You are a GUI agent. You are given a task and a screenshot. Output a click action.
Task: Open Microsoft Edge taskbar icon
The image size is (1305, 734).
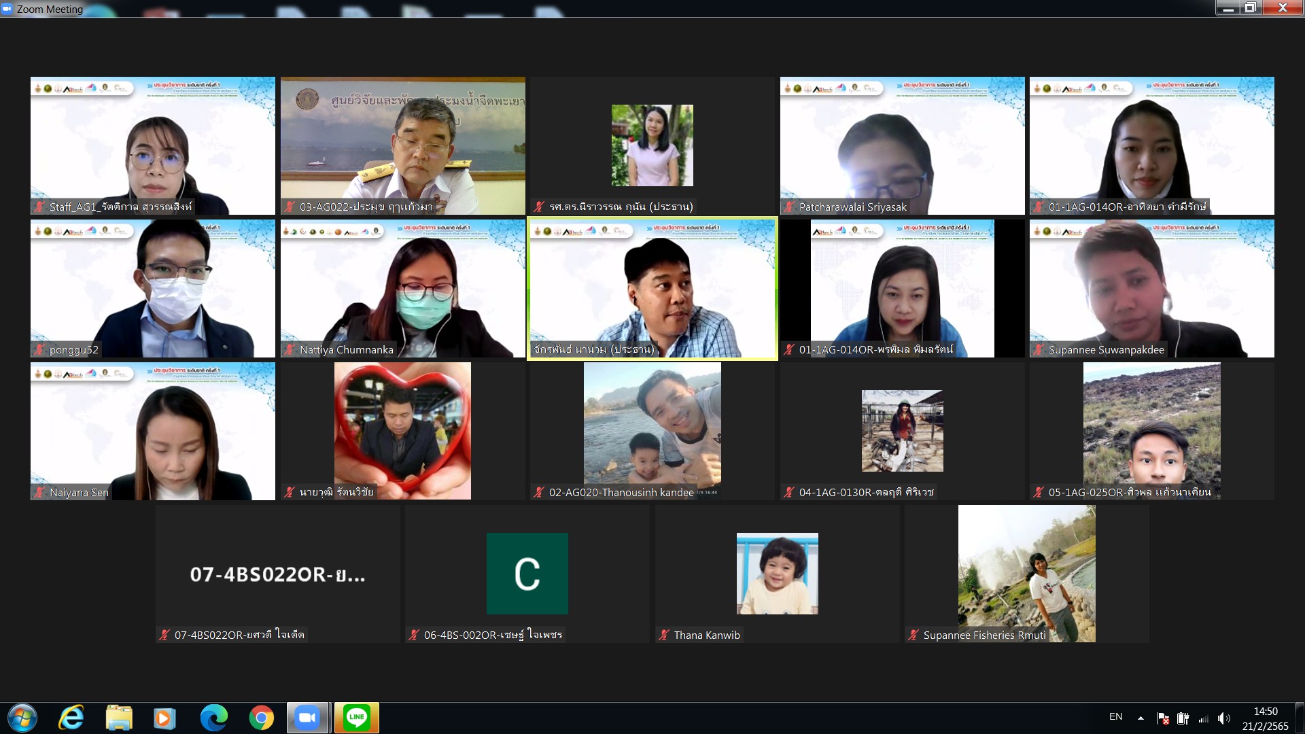coord(213,718)
